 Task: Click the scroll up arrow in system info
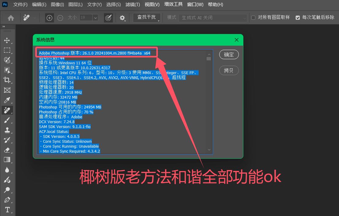[209, 54]
